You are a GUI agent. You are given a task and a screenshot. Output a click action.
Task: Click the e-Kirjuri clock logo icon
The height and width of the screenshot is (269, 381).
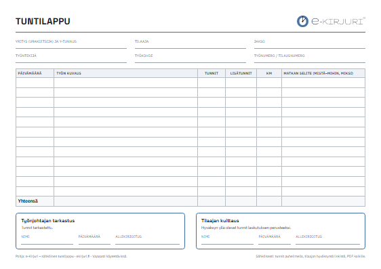(x=302, y=22)
